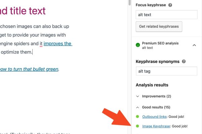The width and height of the screenshot is (202, 134).
Task: Click the green smiley SEO score icon
Action: [138, 45]
